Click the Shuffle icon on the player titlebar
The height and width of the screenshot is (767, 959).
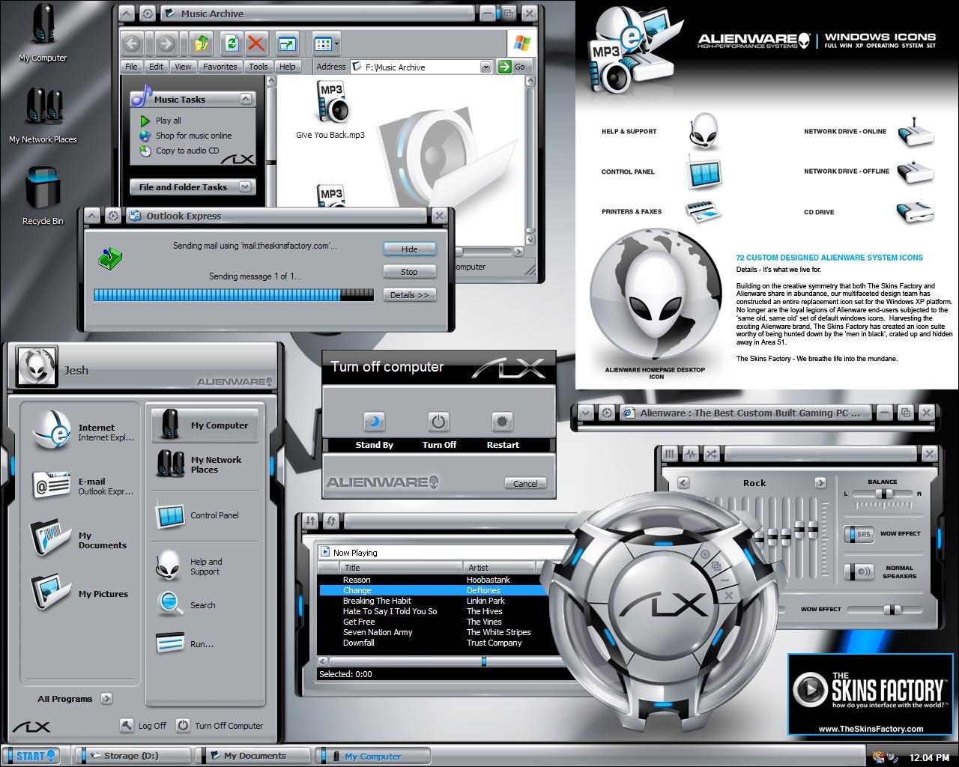click(x=713, y=454)
